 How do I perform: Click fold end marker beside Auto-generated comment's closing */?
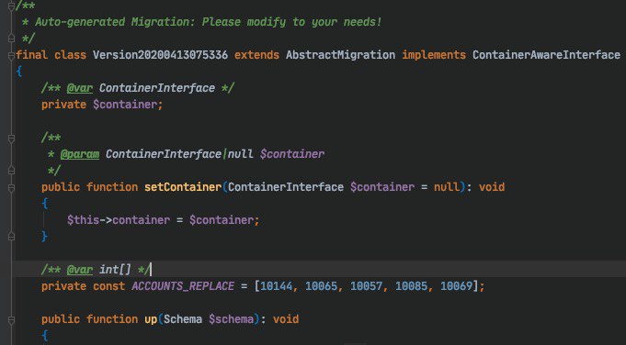tap(11, 39)
